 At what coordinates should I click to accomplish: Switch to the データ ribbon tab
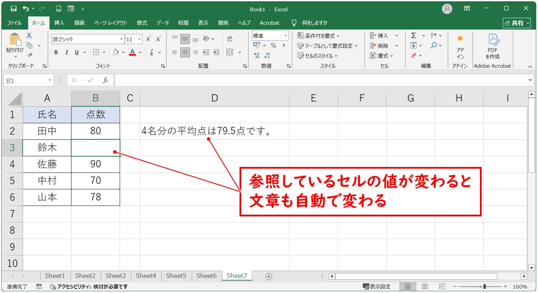(163, 23)
